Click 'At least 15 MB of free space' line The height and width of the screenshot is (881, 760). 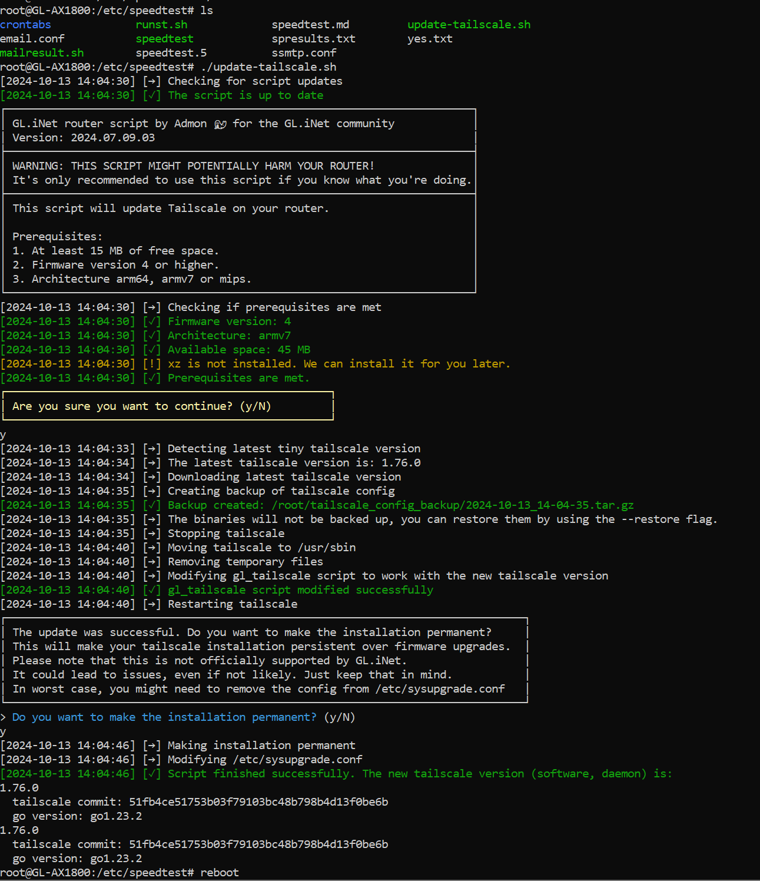click(115, 251)
